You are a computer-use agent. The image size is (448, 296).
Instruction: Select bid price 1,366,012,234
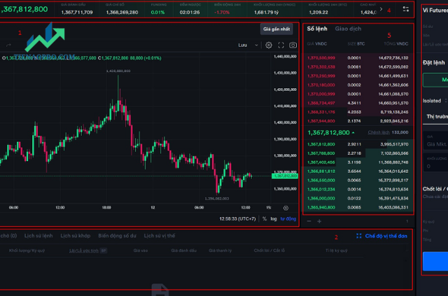pyautogui.click(x=321, y=190)
